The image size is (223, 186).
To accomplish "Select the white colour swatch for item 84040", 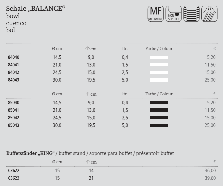I will pyautogui.click(x=159, y=57).
